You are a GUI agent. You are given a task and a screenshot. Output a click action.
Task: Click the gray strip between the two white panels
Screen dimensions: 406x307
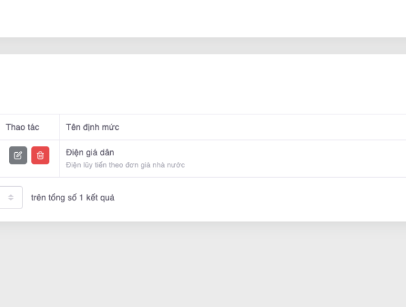point(203,46)
